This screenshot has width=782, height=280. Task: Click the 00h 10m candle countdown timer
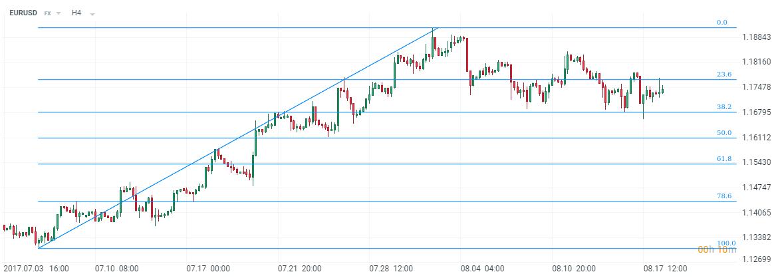716,249
